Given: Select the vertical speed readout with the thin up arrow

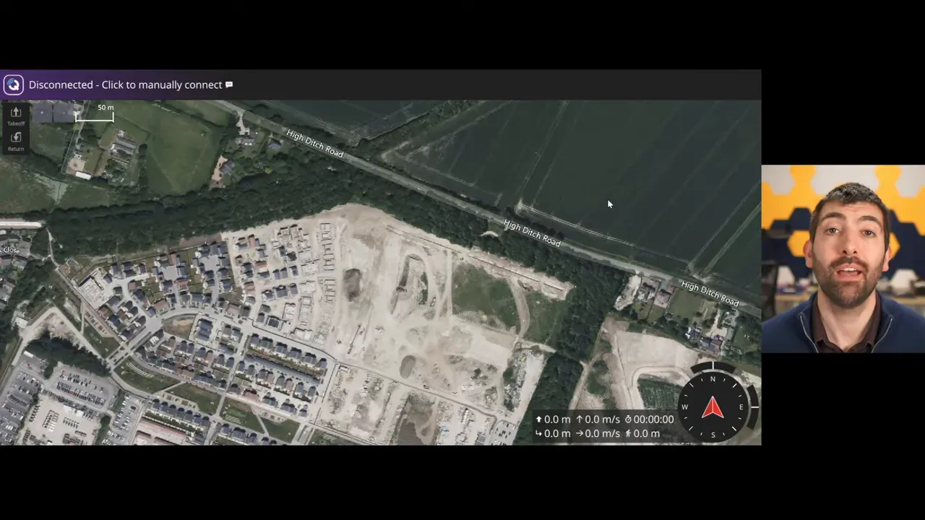Looking at the screenshot, I should point(598,419).
